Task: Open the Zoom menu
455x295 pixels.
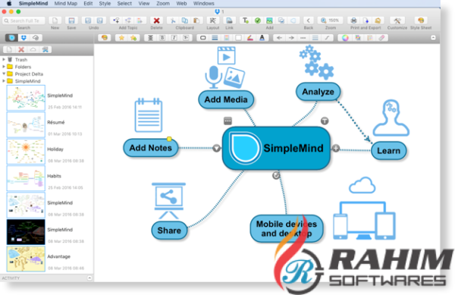Action: click(x=163, y=4)
